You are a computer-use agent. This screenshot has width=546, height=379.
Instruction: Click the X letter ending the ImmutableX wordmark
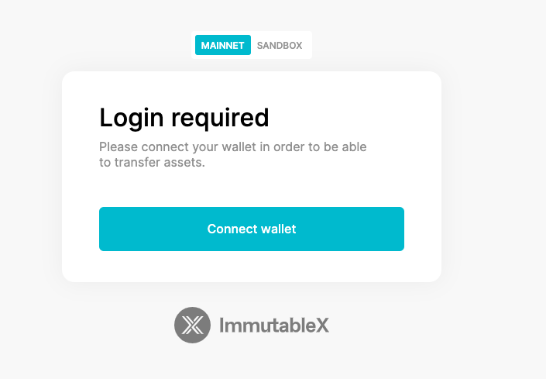click(x=322, y=326)
